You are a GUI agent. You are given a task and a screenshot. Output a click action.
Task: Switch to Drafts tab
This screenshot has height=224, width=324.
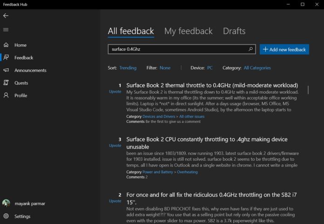click(x=234, y=31)
